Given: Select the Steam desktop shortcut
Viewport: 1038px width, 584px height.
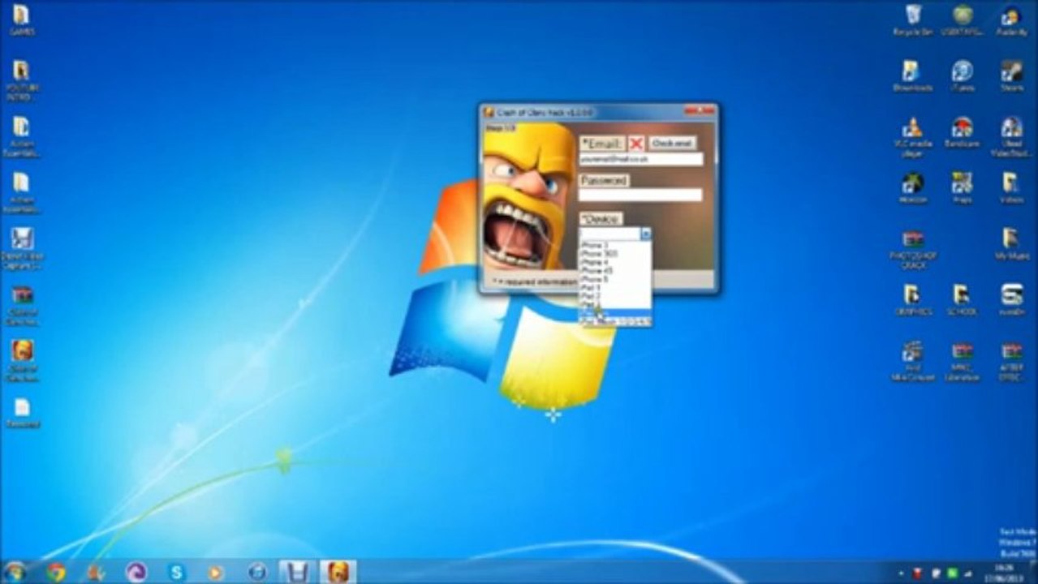Looking at the screenshot, I should tap(1011, 75).
